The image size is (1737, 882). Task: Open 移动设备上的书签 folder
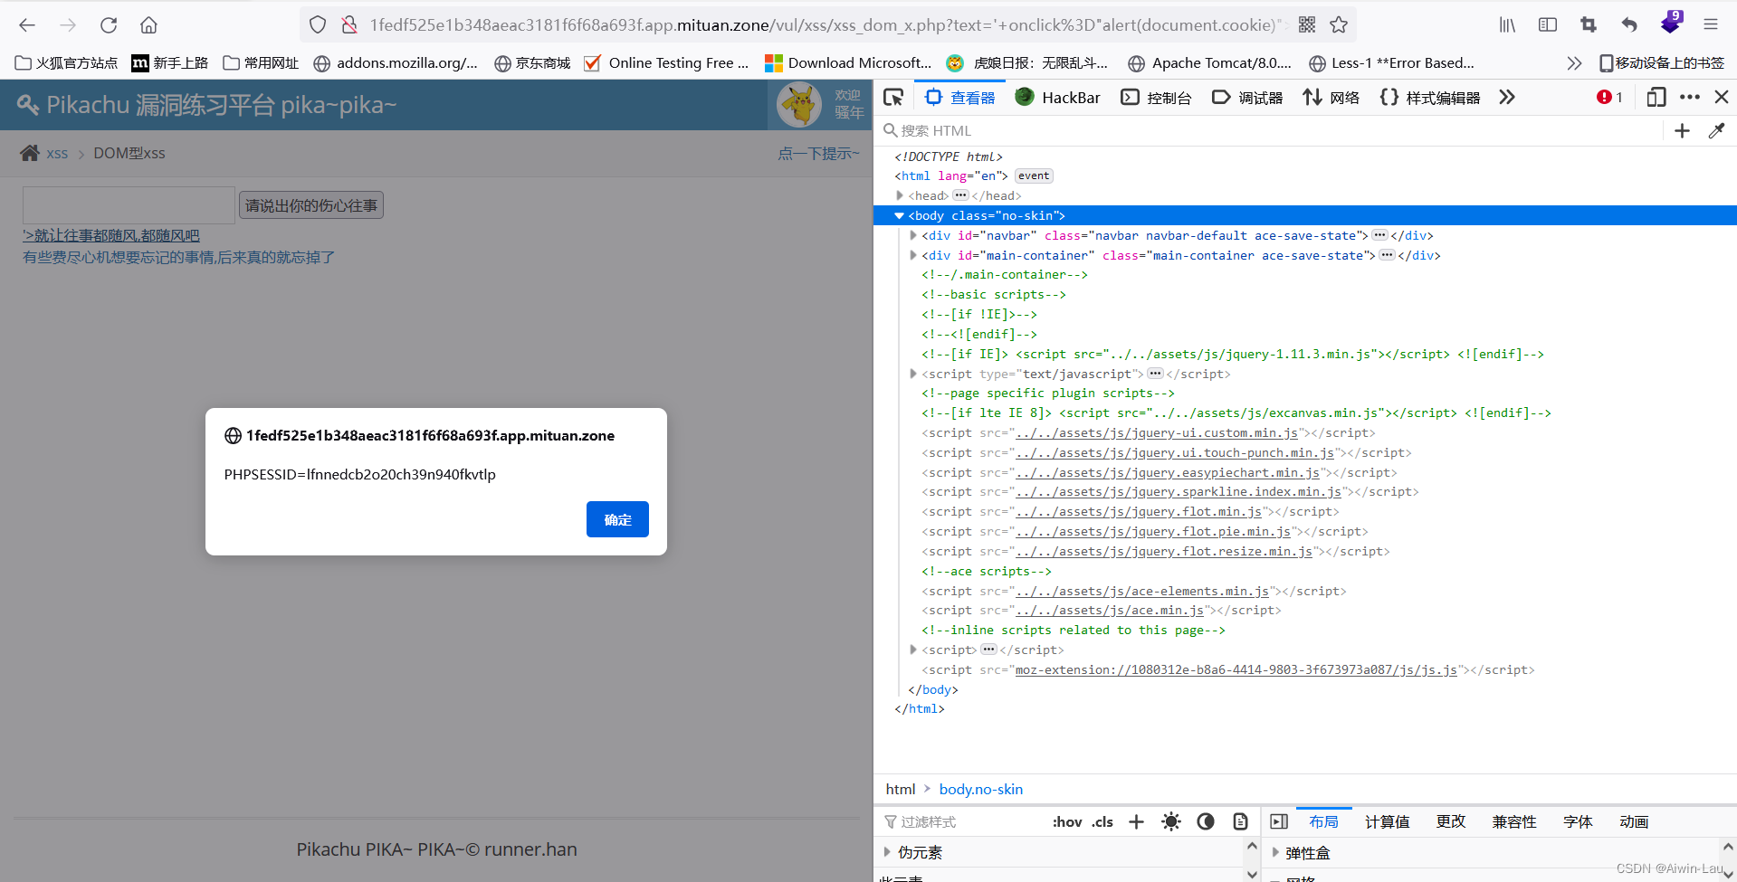coord(1661,63)
